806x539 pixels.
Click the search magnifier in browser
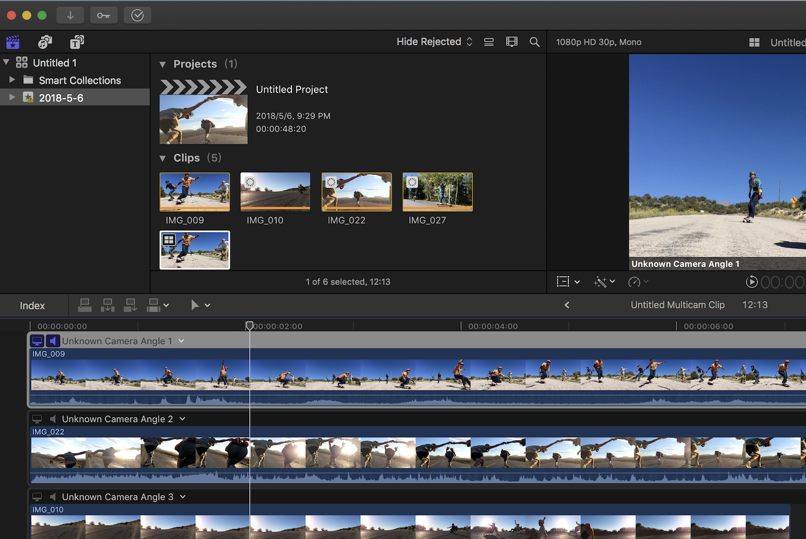pyautogui.click(x=534, y=42)
